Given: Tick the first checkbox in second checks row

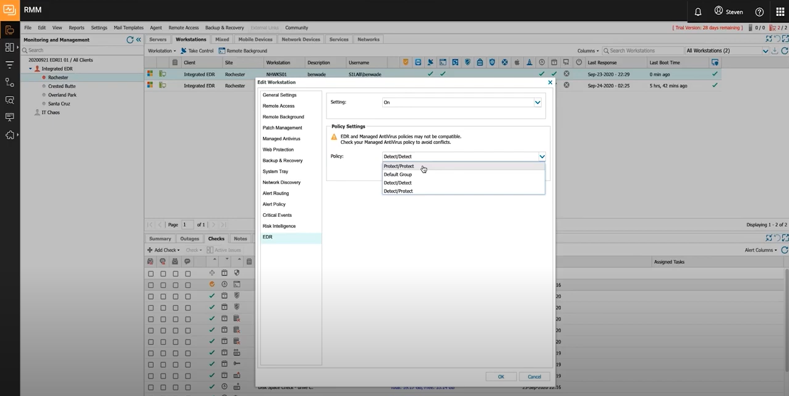Looking at the screenshot, I should (150, 285).
